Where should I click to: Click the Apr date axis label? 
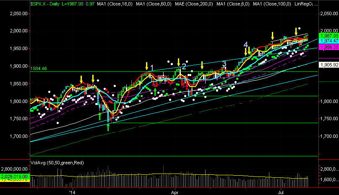[175, 192]
